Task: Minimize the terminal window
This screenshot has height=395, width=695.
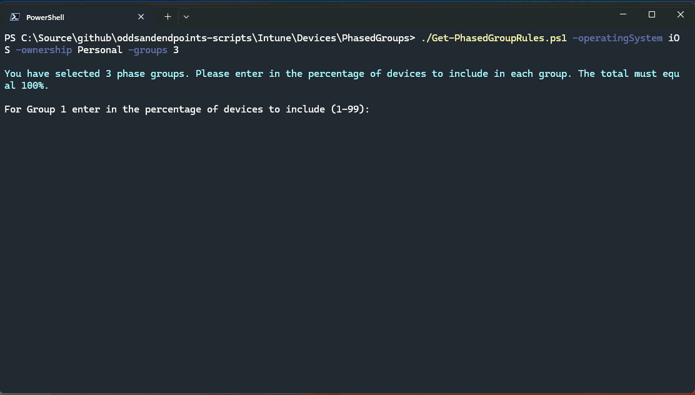Action: (623, 14)
